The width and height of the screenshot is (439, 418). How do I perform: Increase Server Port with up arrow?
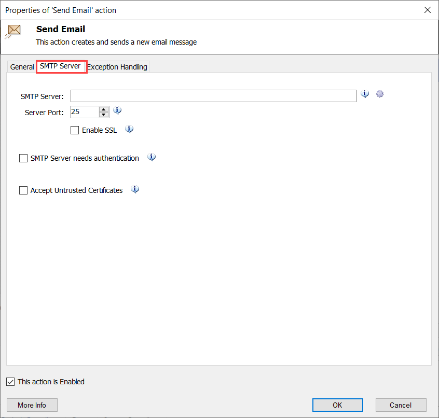click(x=104, y=109)
